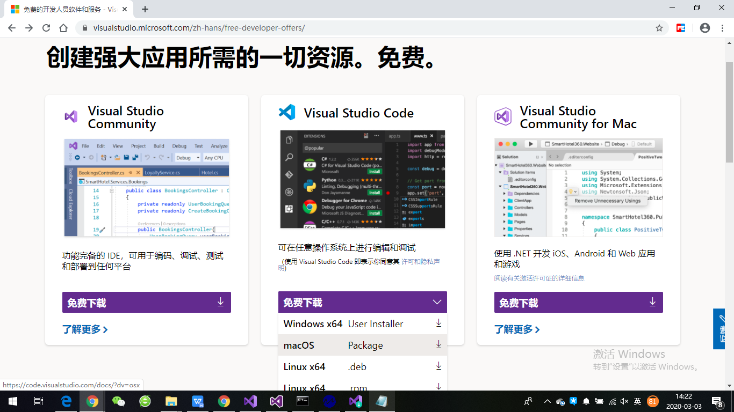Open the Windows Start menu
The image size is (734, 412).
coord(12,401)
